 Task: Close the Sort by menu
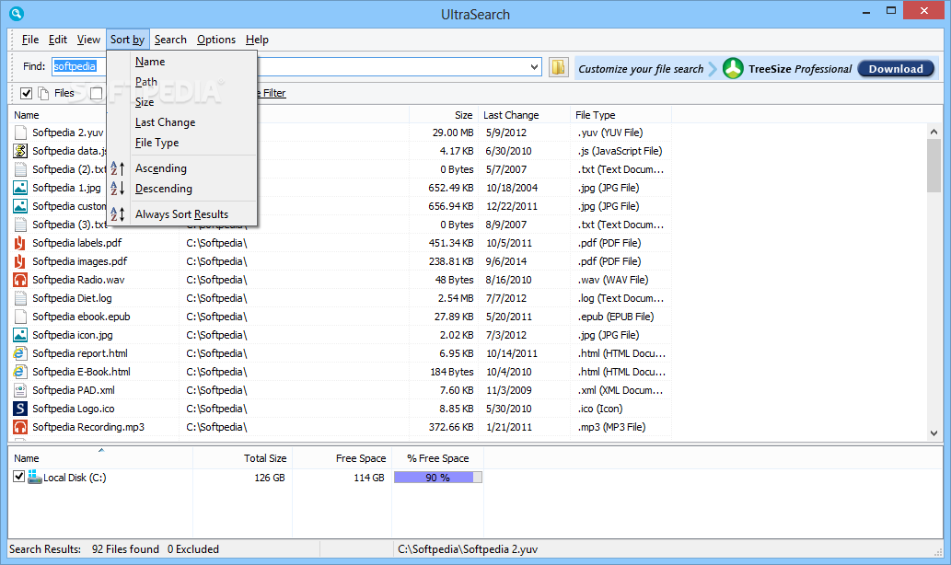(x=127, y=40)
